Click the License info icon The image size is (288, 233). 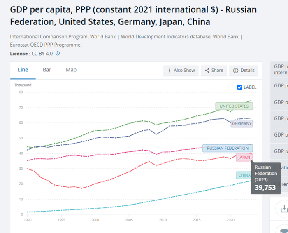(x=58, y=53)
